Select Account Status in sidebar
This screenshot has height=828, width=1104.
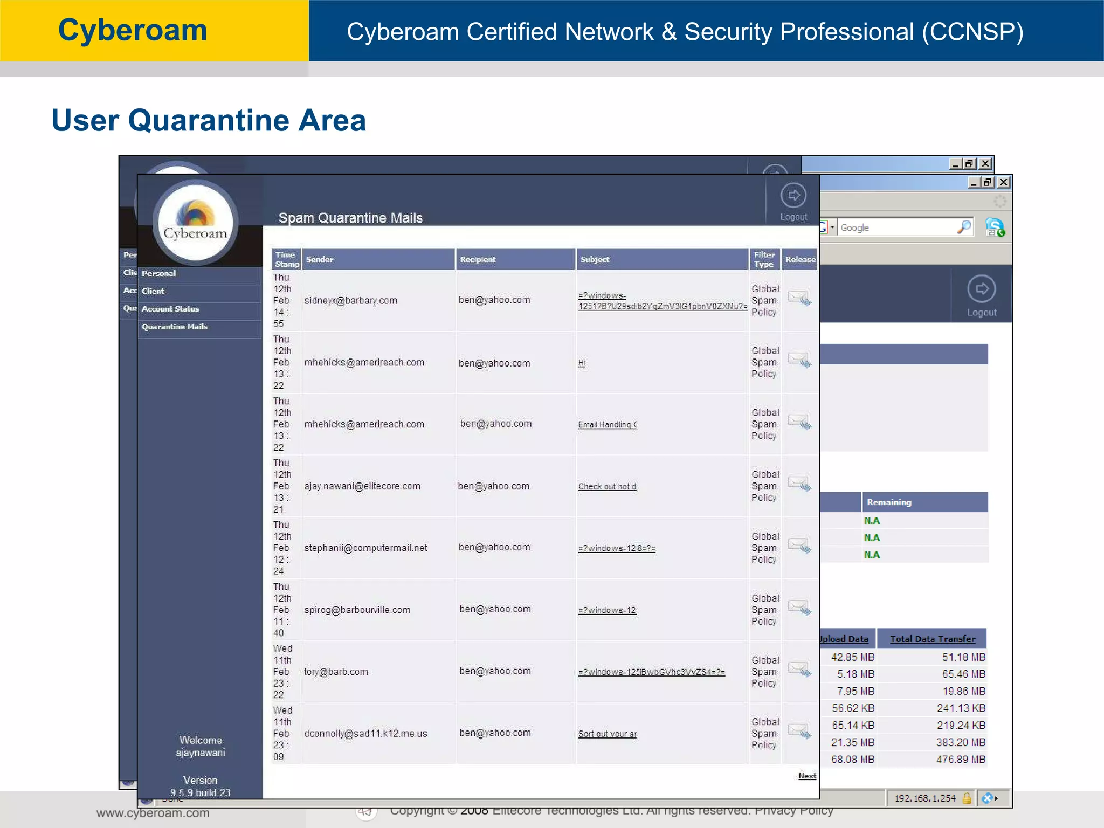point(170,309)
